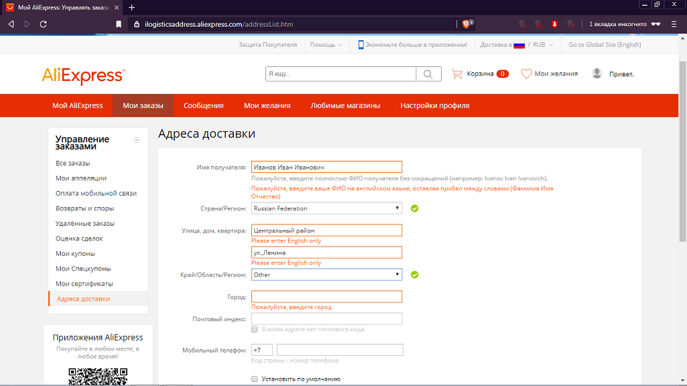This screenshot has height=386, width=687.
Task: Open Любимые магазины tab
Action: [345, 106]
